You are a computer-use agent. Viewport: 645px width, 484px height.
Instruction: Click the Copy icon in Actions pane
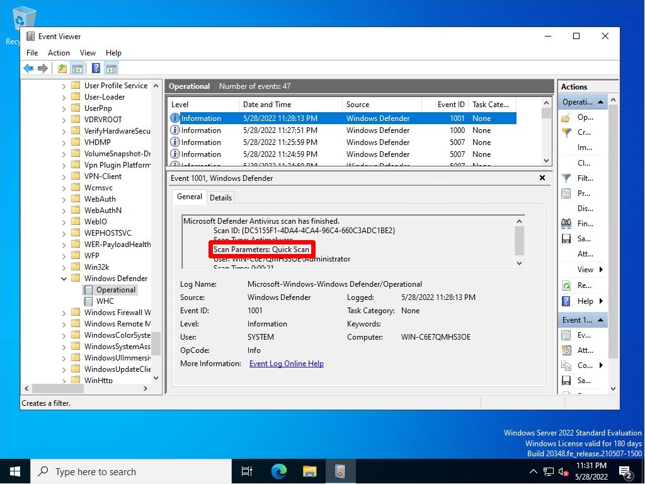tap(566, 366)
